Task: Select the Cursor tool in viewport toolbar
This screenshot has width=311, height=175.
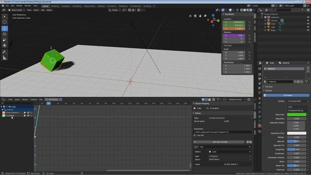Action: click(x=4, y=22)
